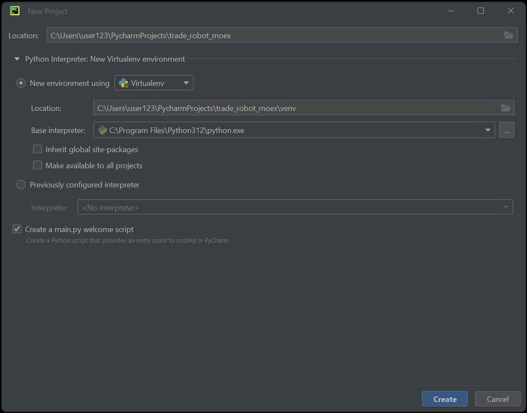The width and height of the screenshot is (527, 413).
Task: Click the welcome script description text
Action: (128, 240)
